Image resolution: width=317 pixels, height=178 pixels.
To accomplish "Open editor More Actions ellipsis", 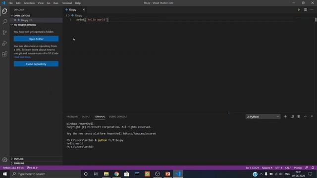I will (x=312, y=10).
